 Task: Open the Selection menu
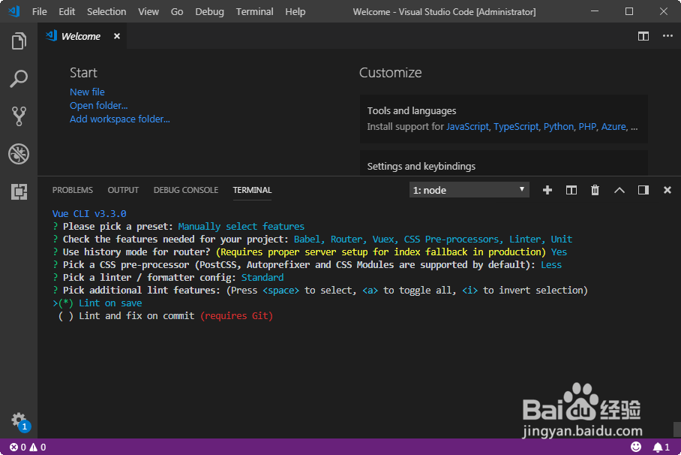coord(106,12)
